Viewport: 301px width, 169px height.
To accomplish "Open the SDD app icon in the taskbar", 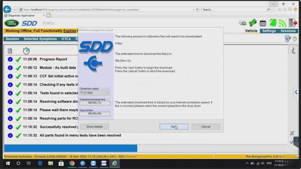I will pyautogui.click(x=104, y=163).
